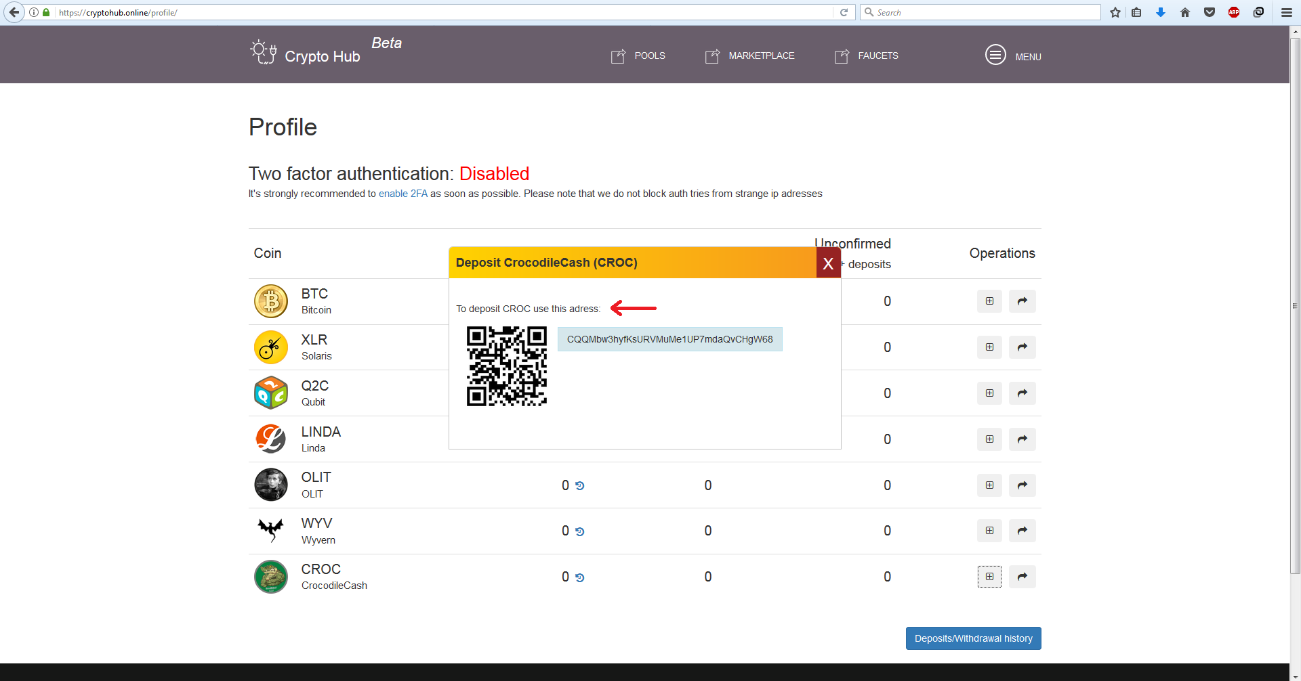Select the CROC deposit address field
The image size is (1301, 681).
click(x=669, y=339)
